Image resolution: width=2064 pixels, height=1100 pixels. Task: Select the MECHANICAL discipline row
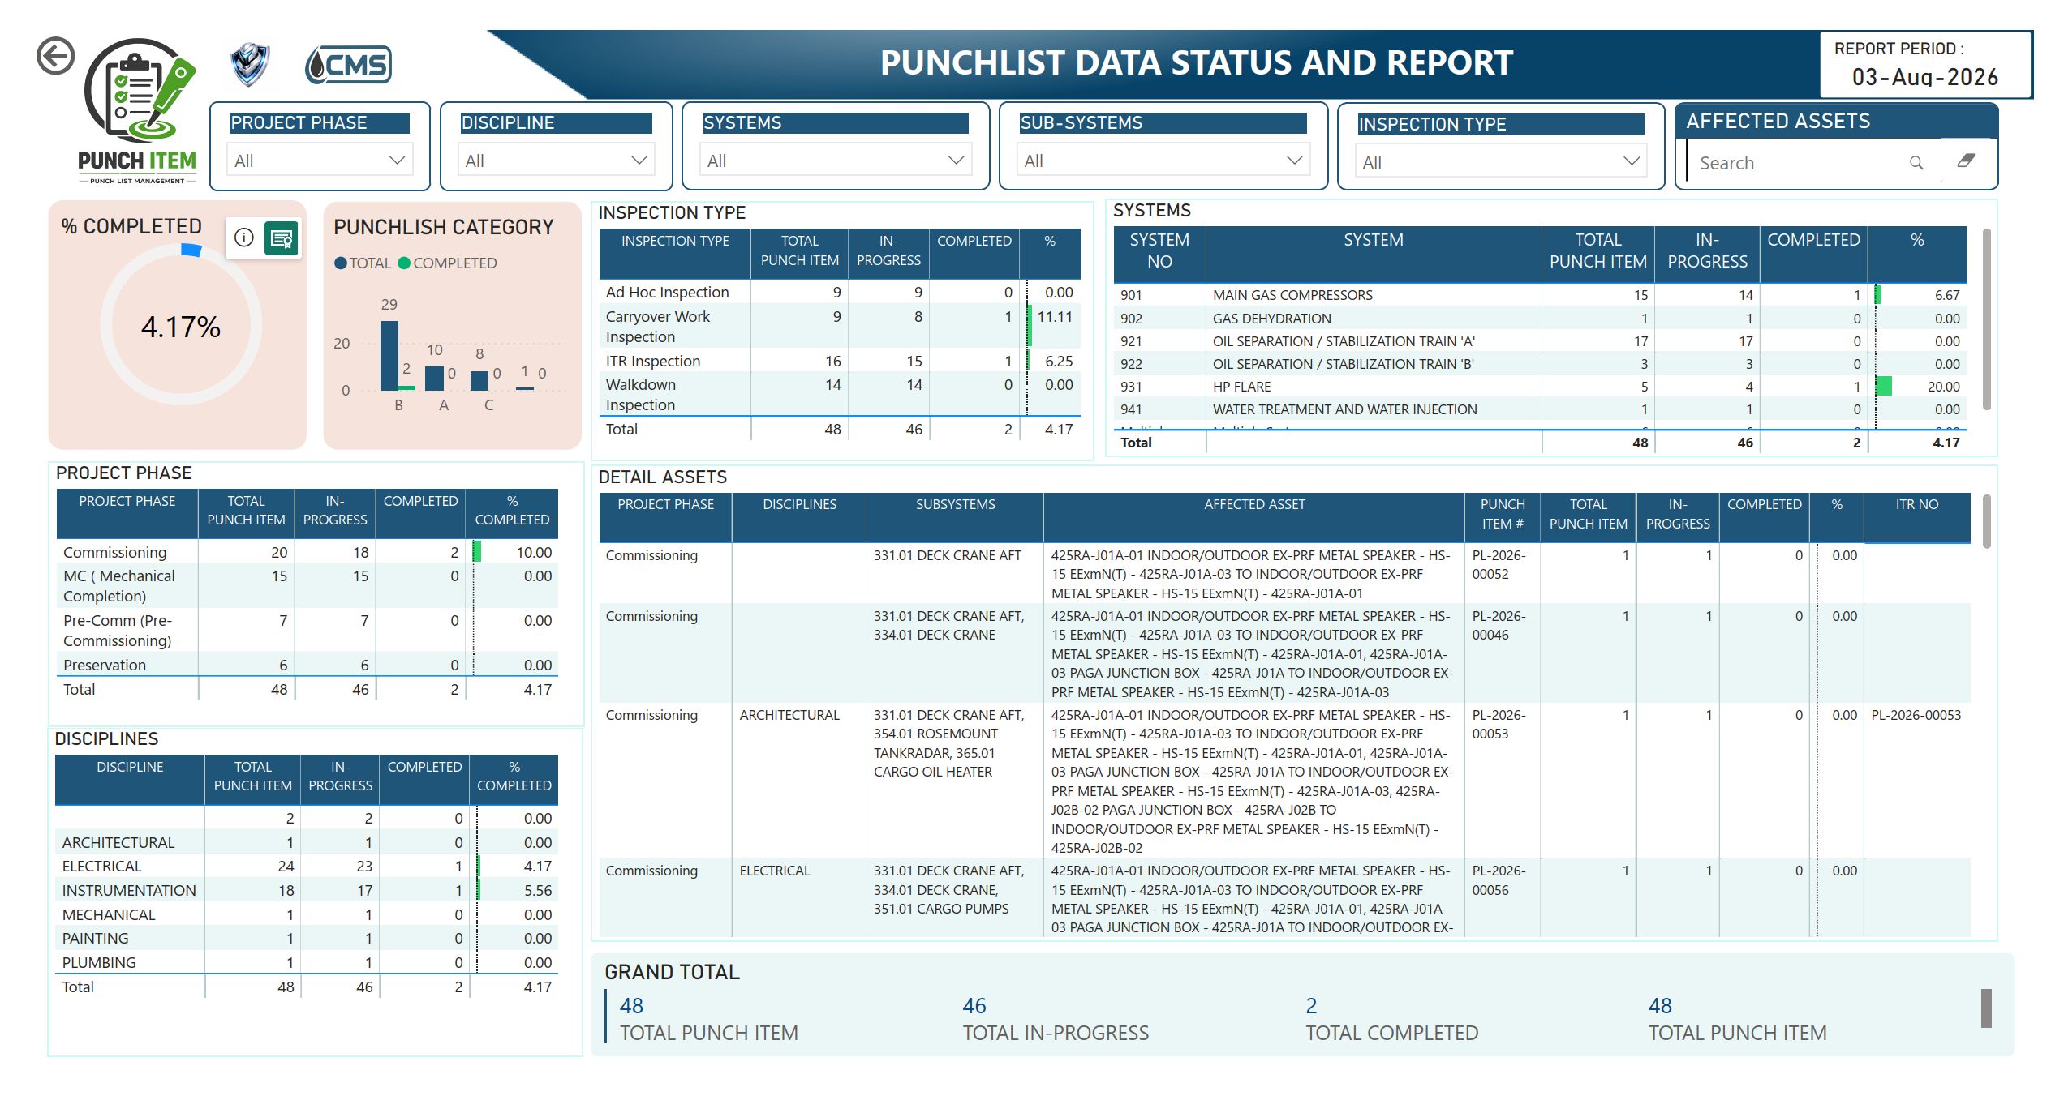[x=307, y=914]
